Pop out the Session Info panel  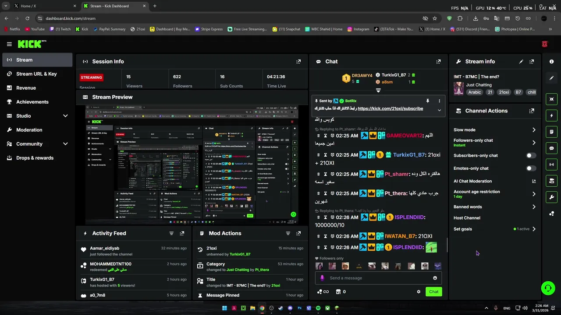click(x=298, y=62)
